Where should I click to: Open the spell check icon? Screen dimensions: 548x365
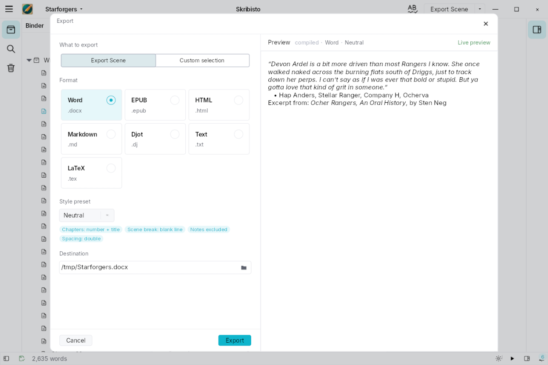click(x=412, y=9)
